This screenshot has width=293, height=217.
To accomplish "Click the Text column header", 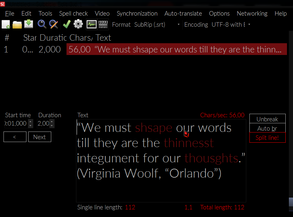I will (103, 38).
